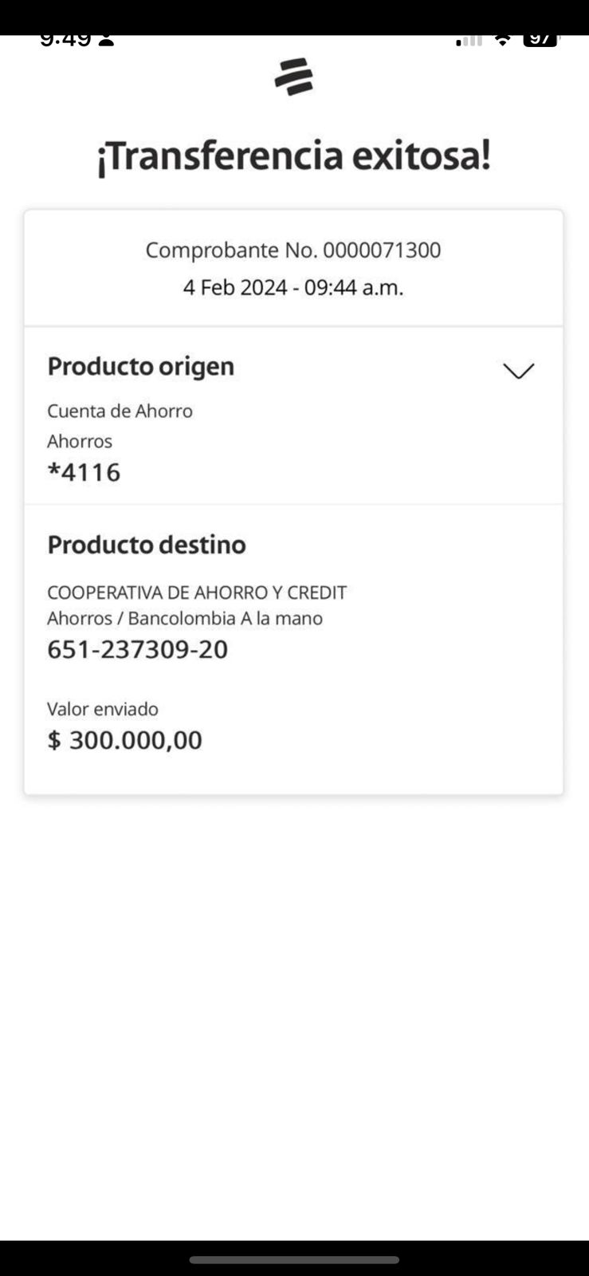Expand the Producto origen chevron
589x1276 pixels.
(518, 371)
